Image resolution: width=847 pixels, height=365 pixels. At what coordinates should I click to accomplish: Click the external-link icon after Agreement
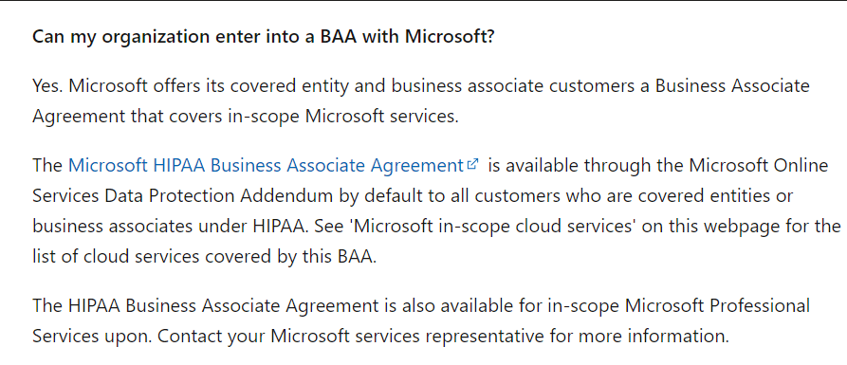(x=473, y=164)
